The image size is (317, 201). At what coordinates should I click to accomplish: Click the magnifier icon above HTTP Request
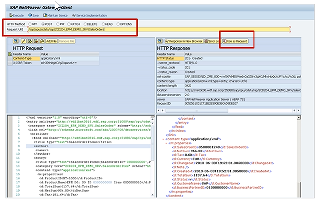[x=16, y=40]
